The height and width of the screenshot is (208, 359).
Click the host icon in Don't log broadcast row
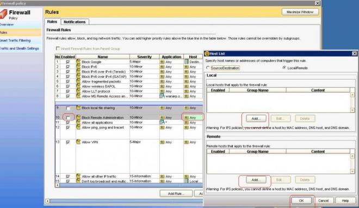(187, 181)
